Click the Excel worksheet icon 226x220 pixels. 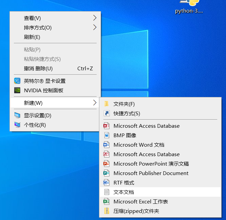(x=106, y=201)
